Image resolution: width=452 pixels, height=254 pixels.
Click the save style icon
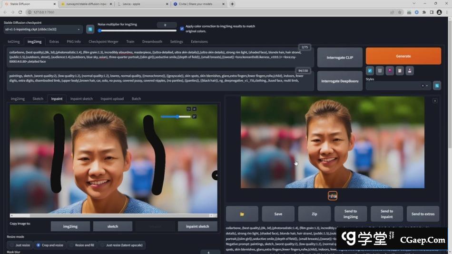tap(410, 70)
